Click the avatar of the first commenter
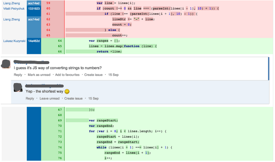This screenshot has width=275, height=162. pyautogui.click(x=6, y=64)
